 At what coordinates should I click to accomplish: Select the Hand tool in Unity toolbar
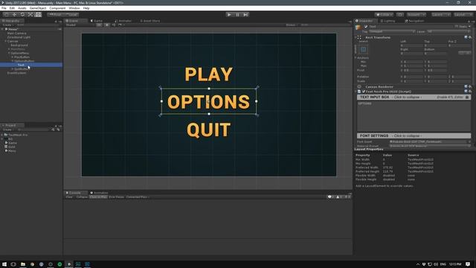click(x=6, y=15)
